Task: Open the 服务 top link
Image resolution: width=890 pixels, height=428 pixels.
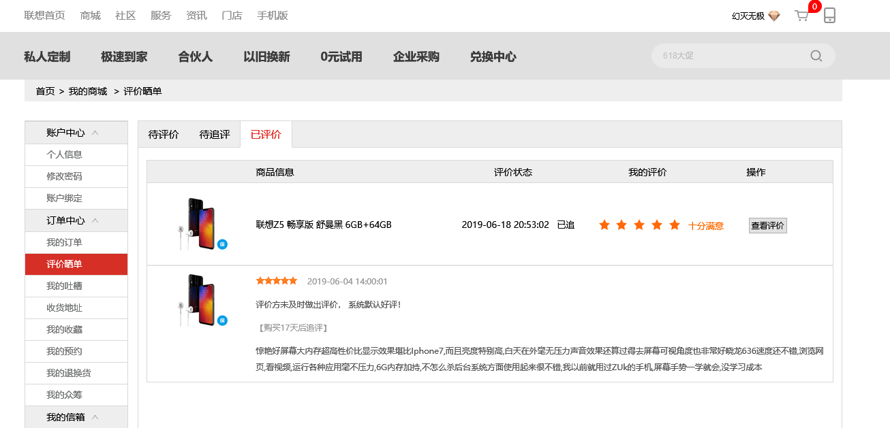Action: [161, 16]
